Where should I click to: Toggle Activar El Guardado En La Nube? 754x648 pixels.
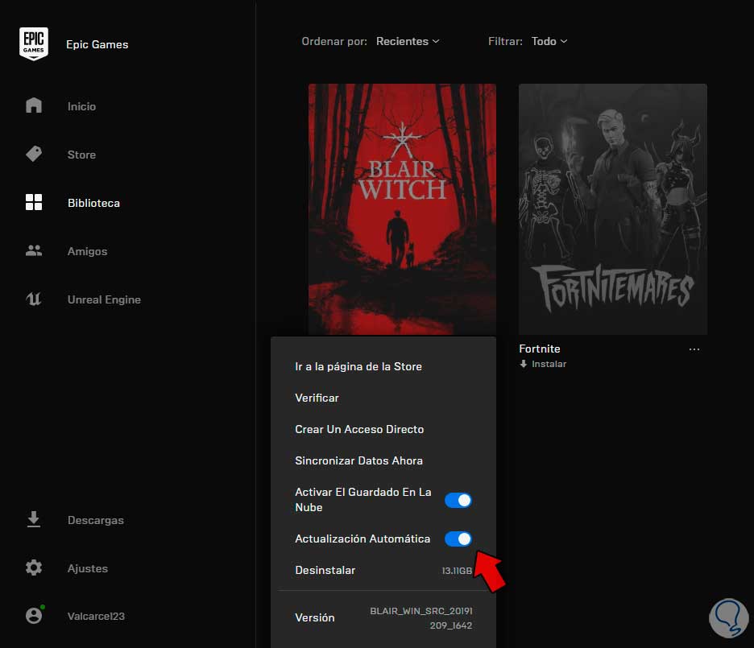click(458, 500)
